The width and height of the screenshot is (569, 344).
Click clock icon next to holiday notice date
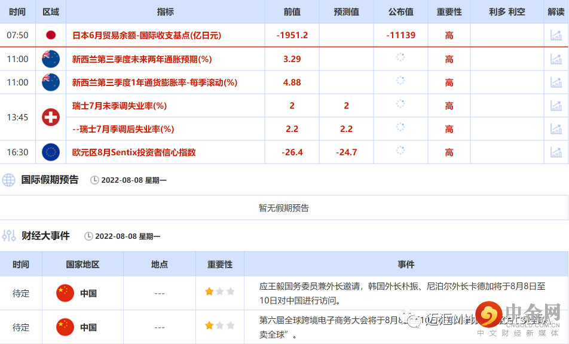coord(94,180)
